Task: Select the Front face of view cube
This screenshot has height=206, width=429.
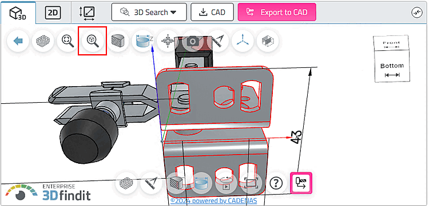Action: coord(391,43)
